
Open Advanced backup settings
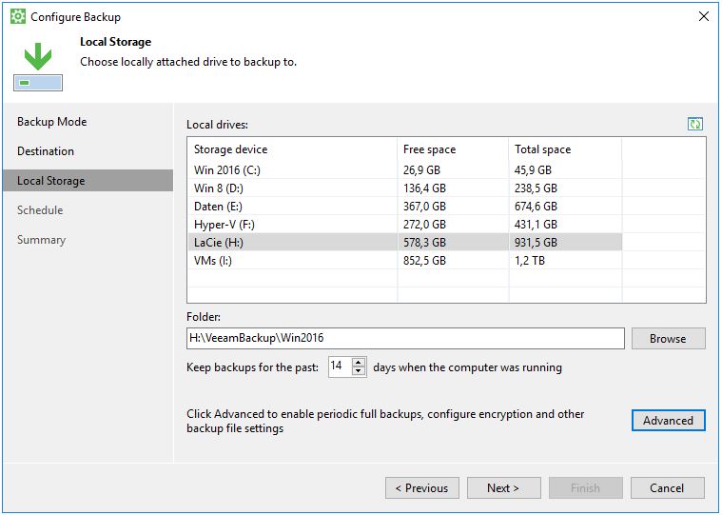coord(668,420)
